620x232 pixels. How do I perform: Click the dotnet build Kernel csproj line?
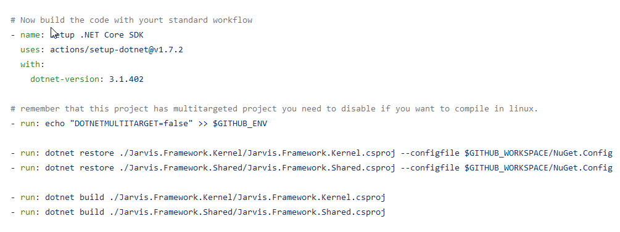point(197,198)
